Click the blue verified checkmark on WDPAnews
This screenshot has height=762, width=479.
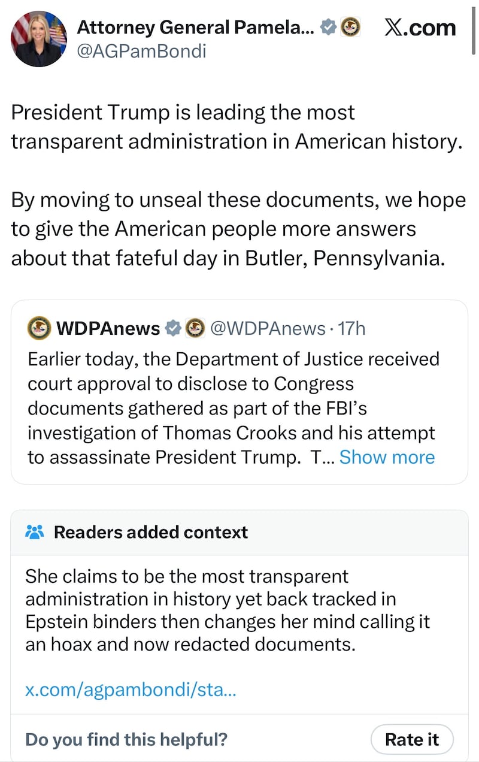point(174,328)
